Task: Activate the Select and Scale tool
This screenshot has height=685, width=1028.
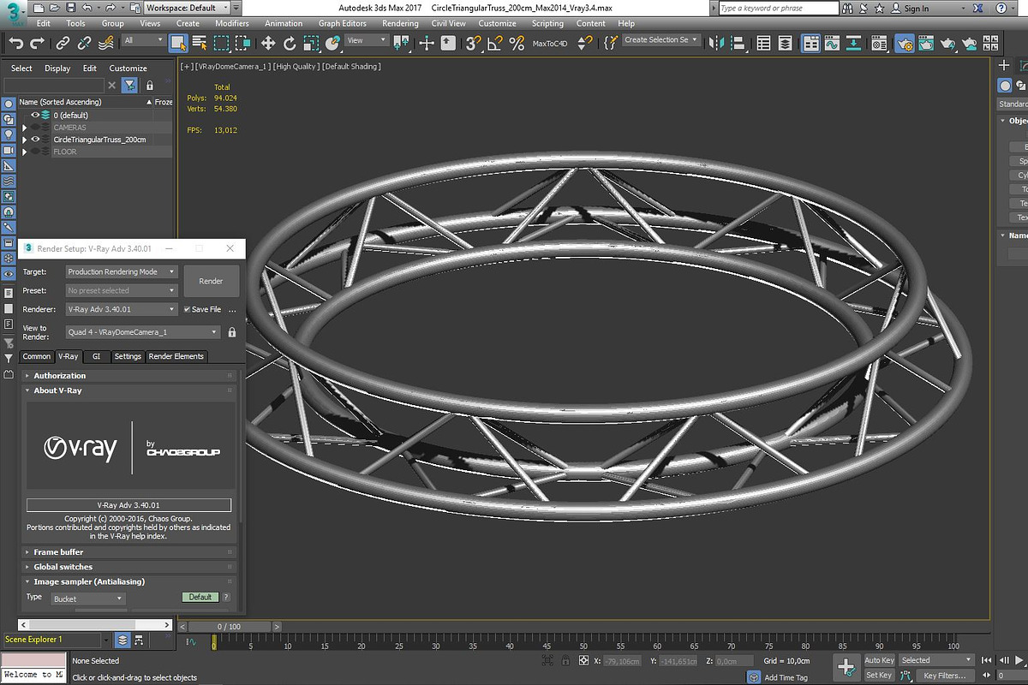Action: click(311, 42)
